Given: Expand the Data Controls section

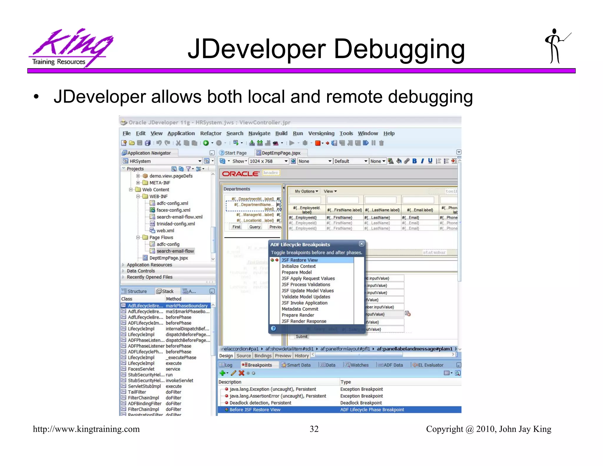Looking at the screenshot, I should click(x=123, y=271).
